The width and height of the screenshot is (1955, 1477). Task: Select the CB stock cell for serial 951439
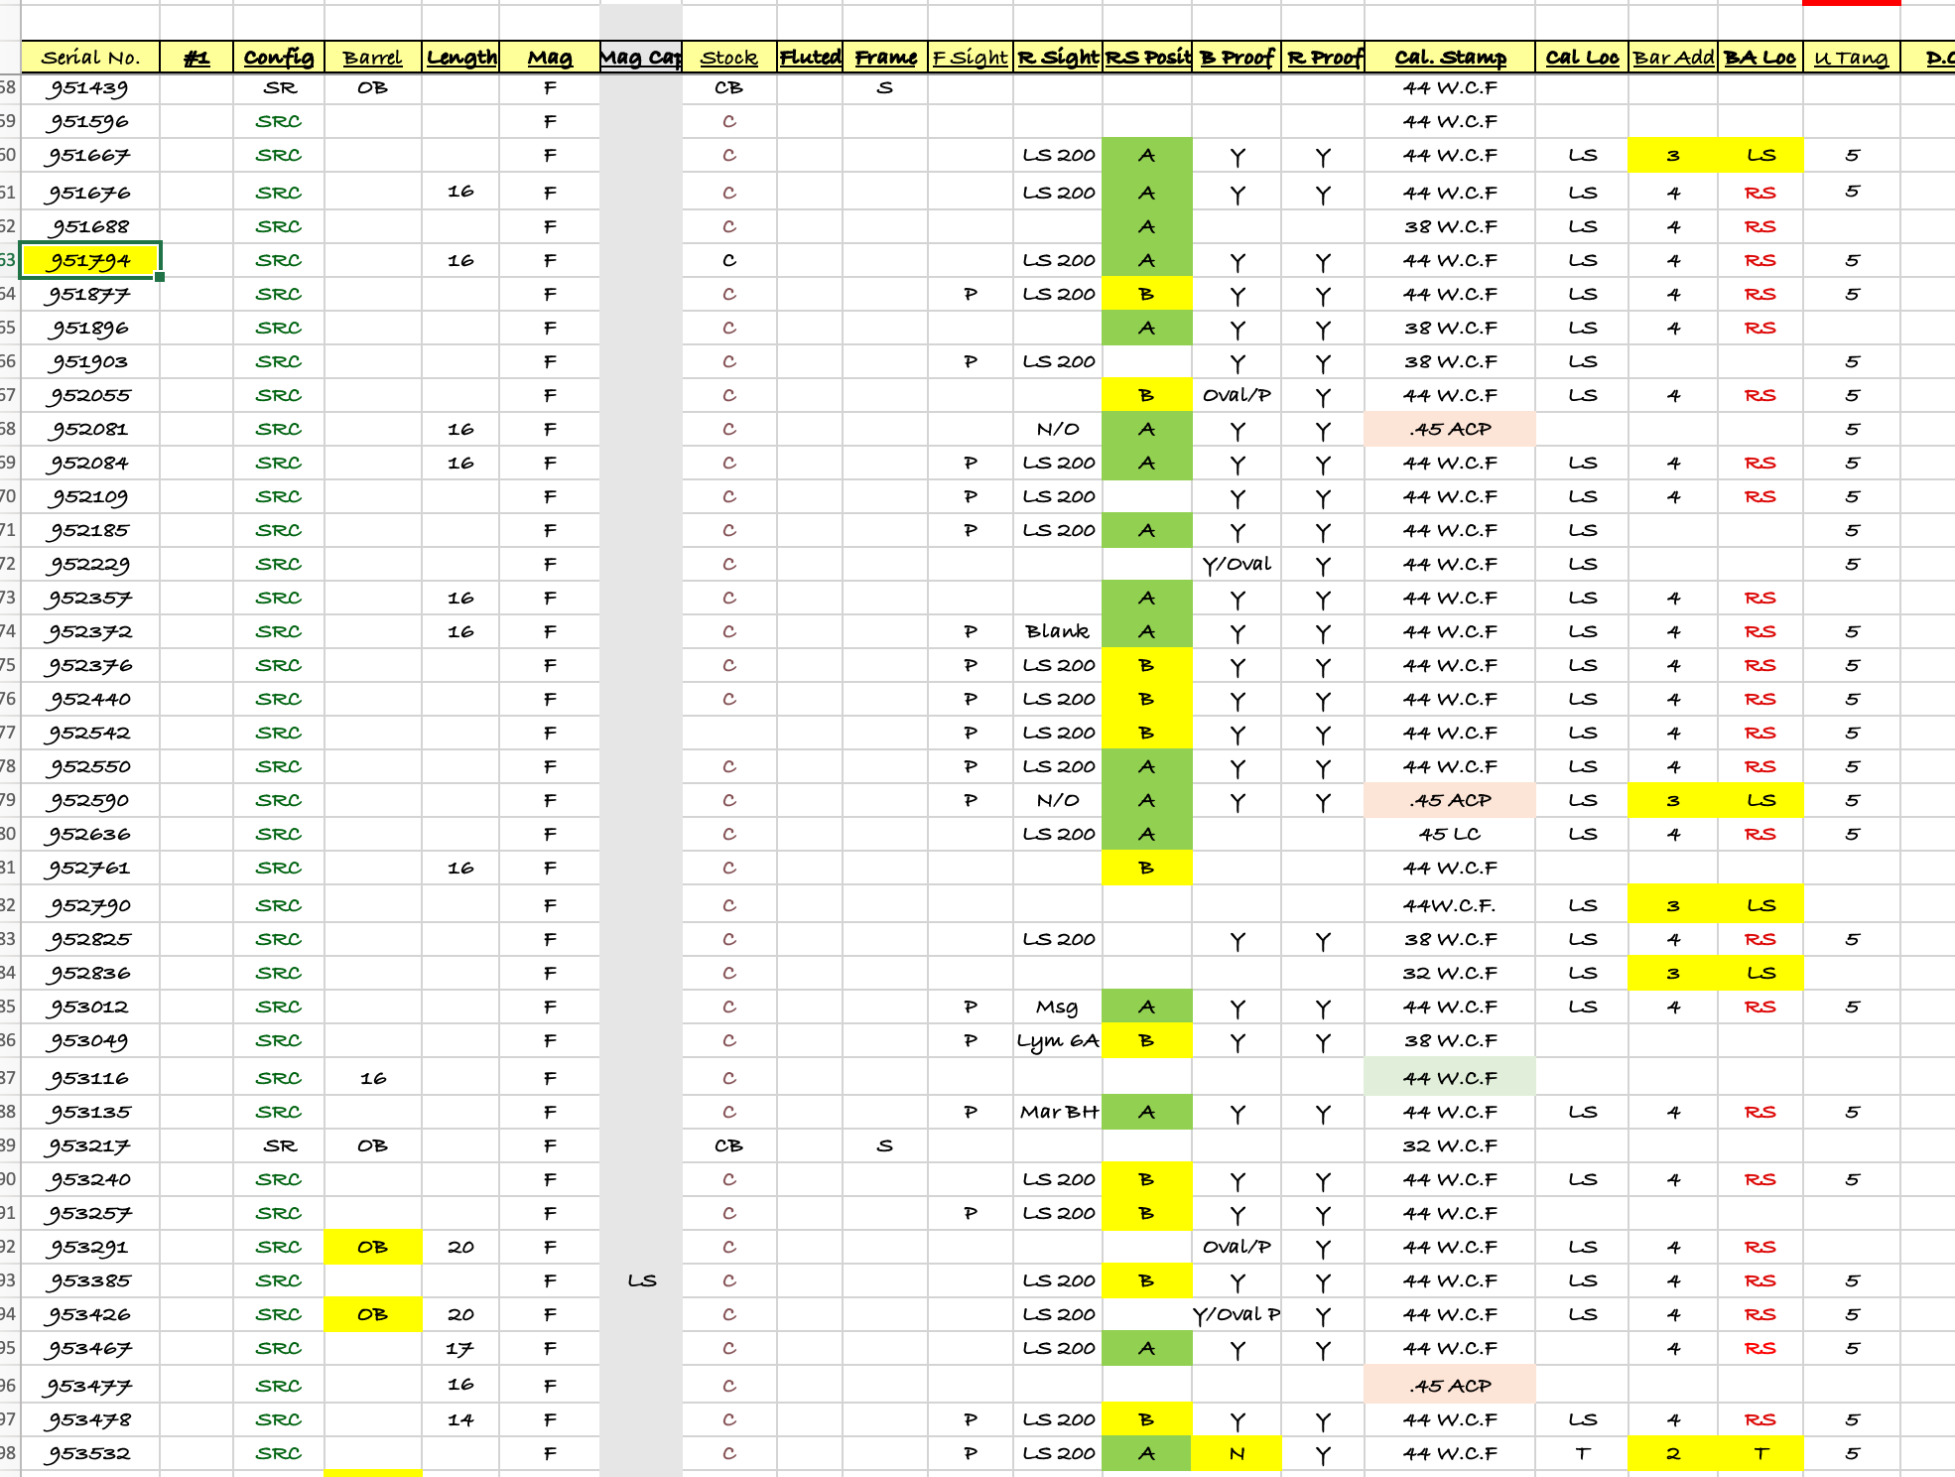click(728, 88)
